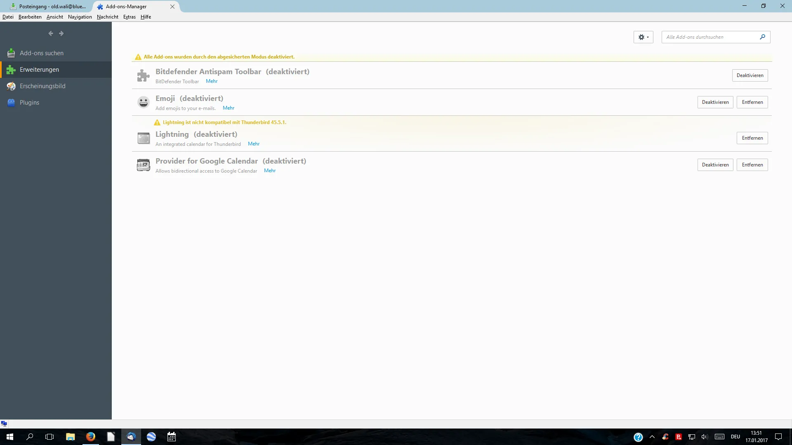This screenshot has height=445, width=792.
Task: Open the Navigation menu
Action: pos(80,17)
